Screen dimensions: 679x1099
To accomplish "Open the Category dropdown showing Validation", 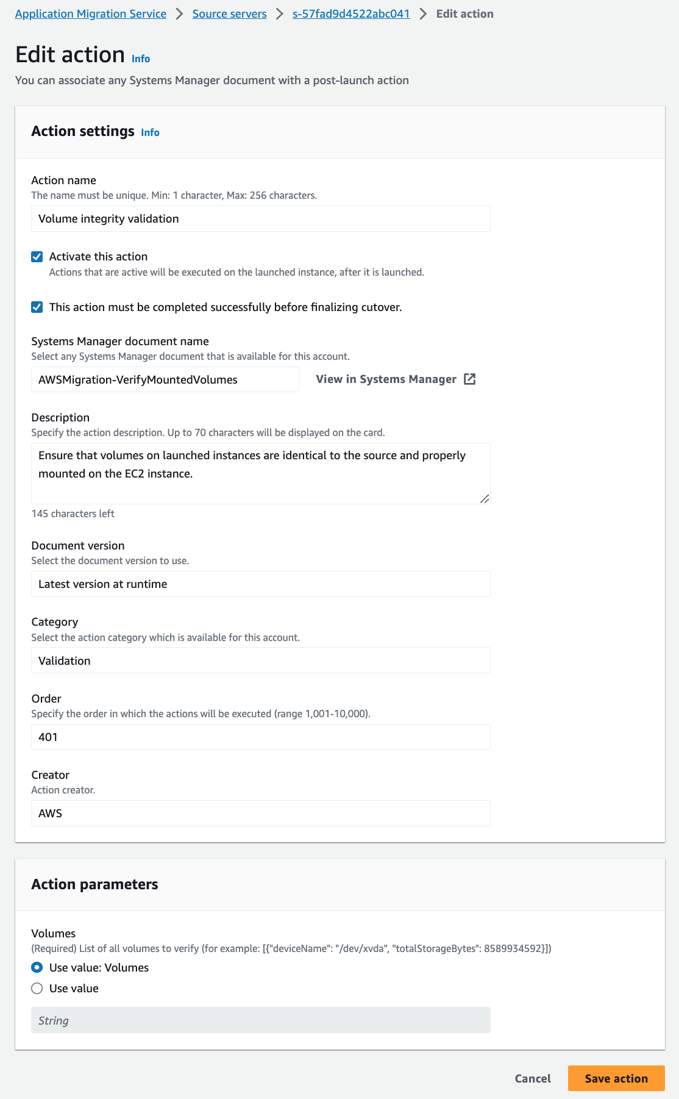I will (x=260, y=660).
